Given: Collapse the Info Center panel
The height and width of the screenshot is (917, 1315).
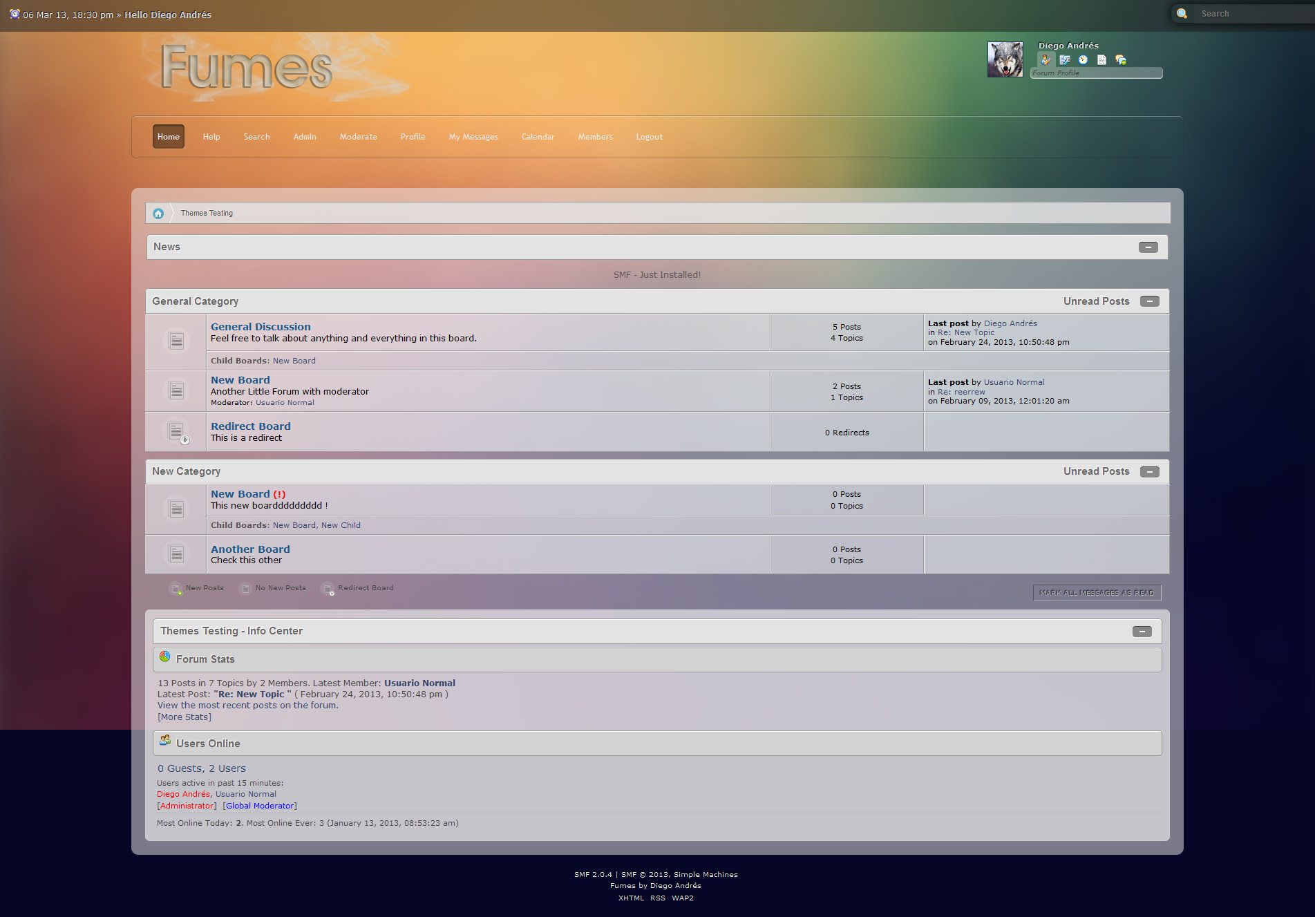Looking at the screenshot, I should click(1142, 632).
